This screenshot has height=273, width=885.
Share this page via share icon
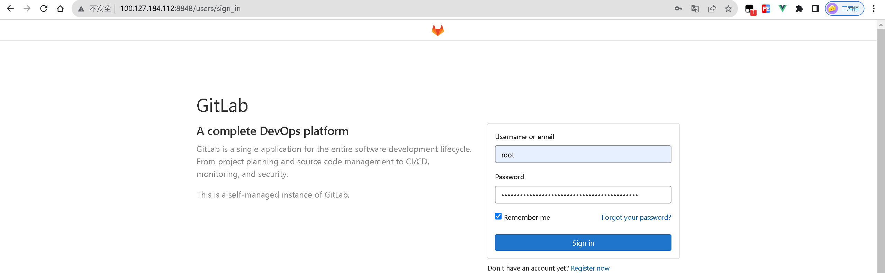[712, 9]
